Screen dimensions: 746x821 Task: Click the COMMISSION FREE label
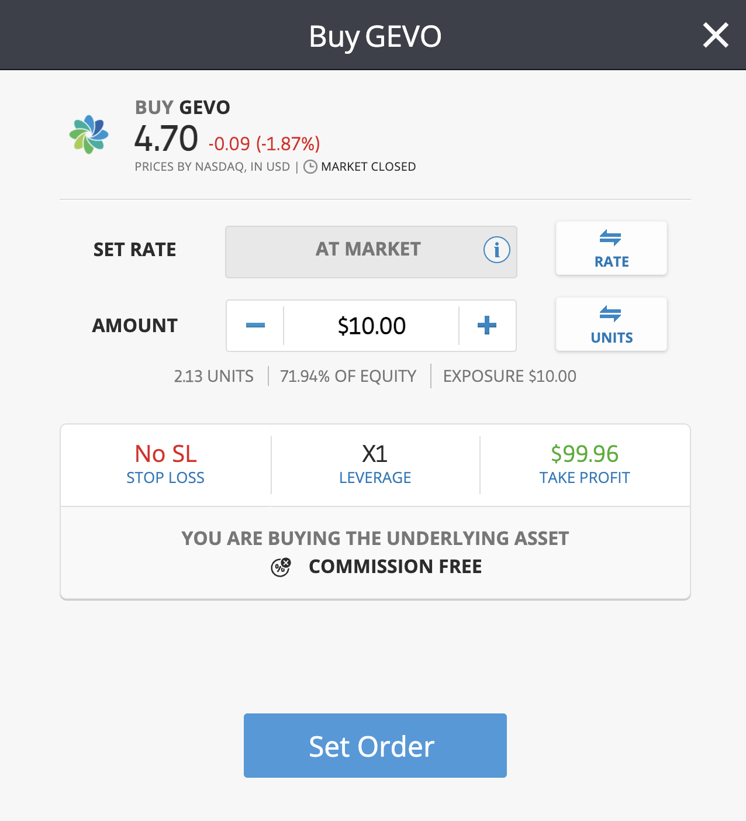[x=395, y=567]
